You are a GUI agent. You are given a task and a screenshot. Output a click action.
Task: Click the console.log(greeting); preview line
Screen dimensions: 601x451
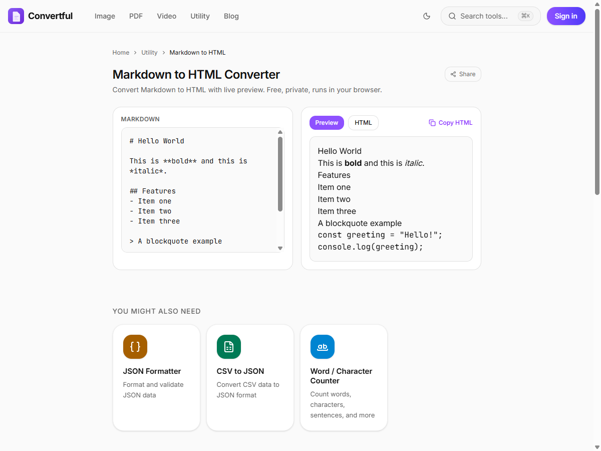click(x=371, y=247)
